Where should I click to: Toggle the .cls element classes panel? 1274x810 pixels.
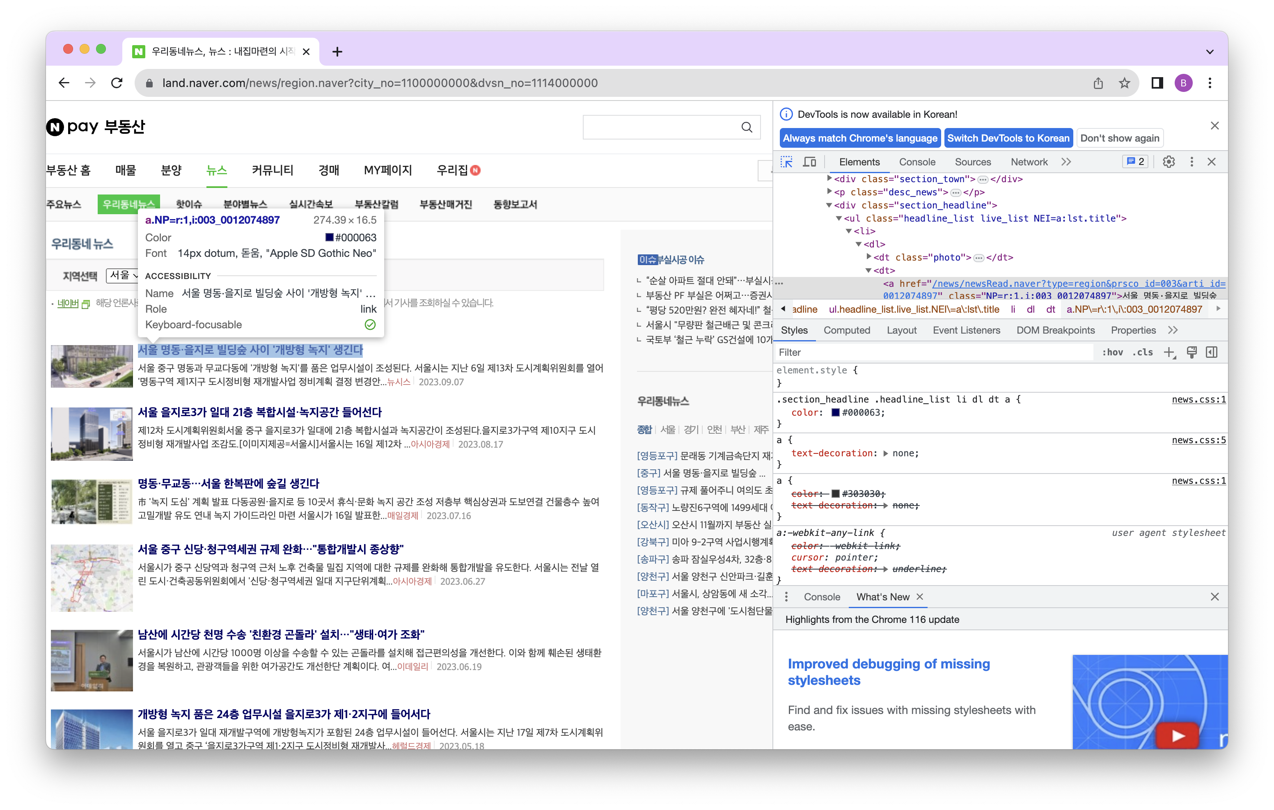(x=1143, y=352)
